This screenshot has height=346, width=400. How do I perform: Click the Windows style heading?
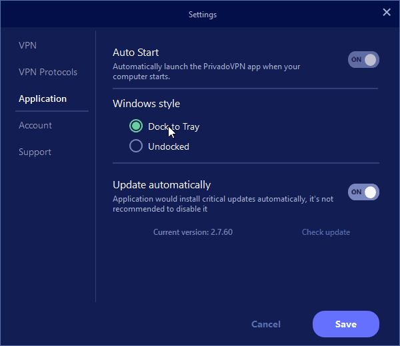tap(146, 103)
